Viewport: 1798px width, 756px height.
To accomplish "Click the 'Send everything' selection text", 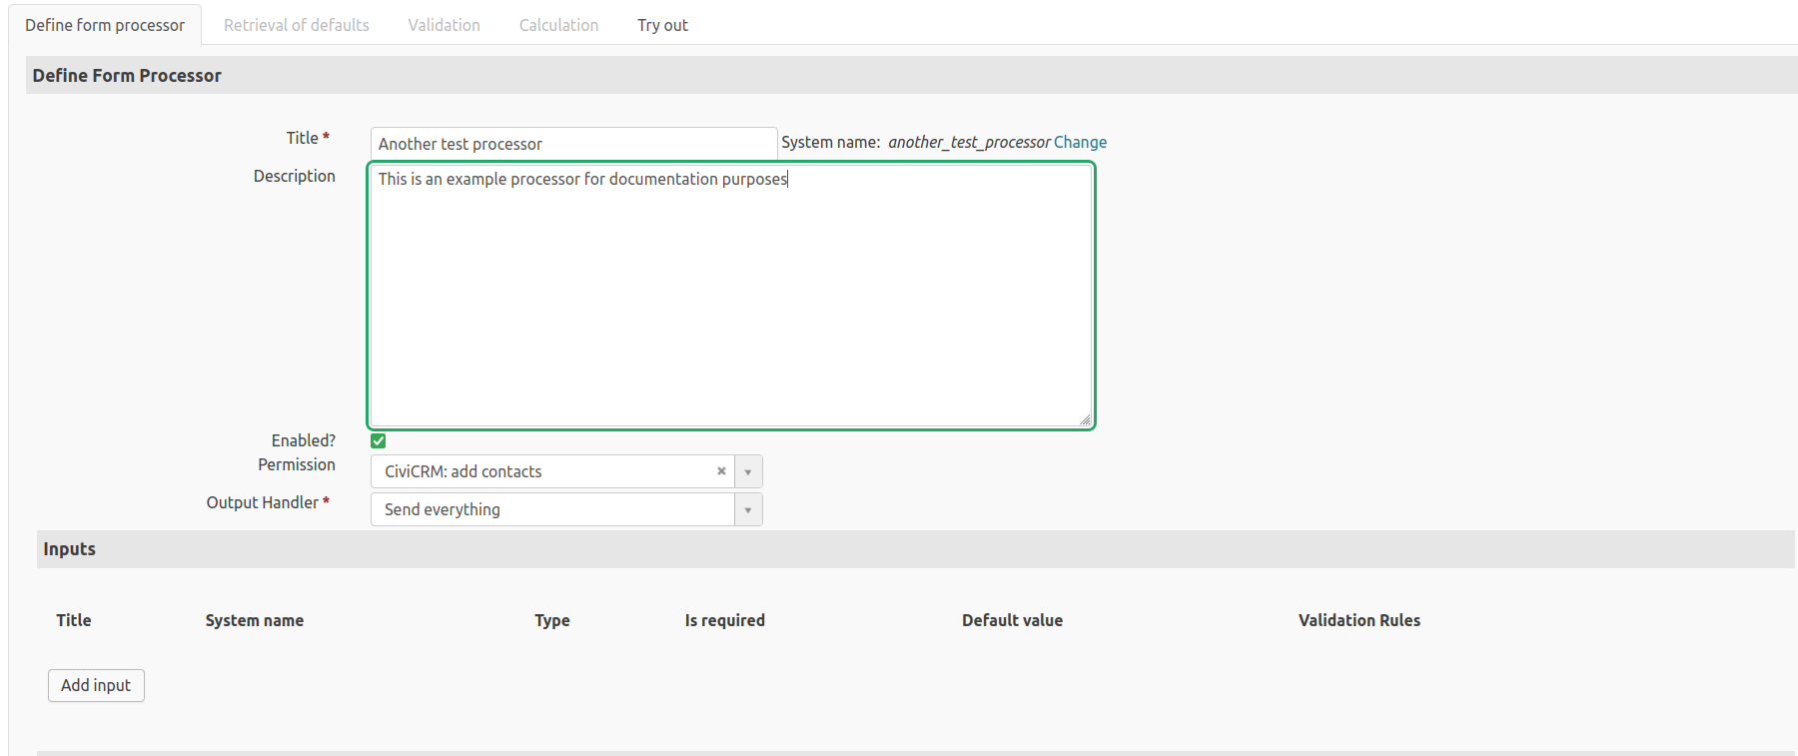I will coord(443,509).
